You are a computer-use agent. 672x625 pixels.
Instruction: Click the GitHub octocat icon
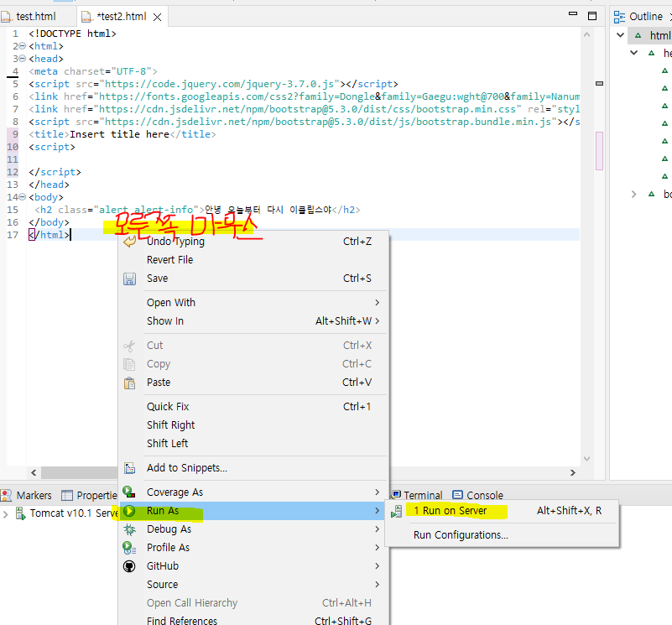[x=129, y=566]
